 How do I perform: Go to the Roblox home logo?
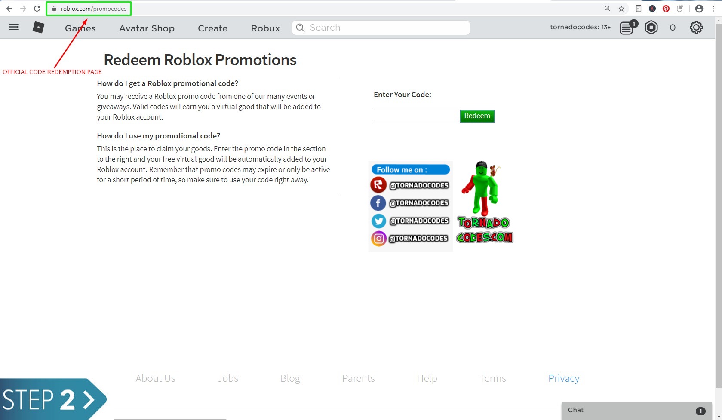pos(38,28)
